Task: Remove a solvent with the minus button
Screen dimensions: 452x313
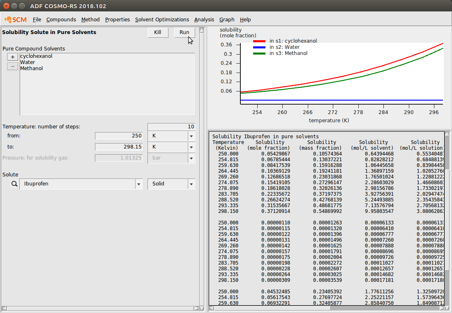Action: coord(12,66)
